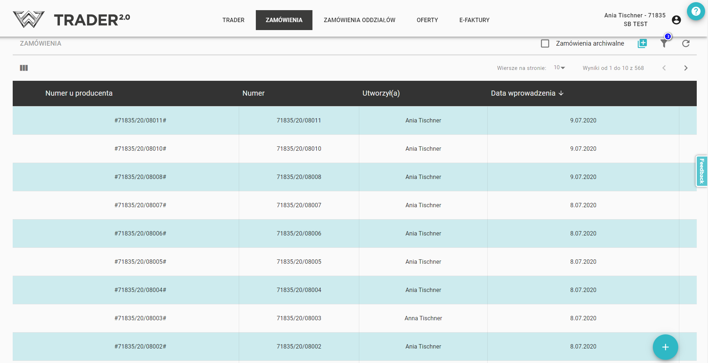The width and height of the screenshot is (708, 363).
Task: Click the add new order copy icon
Action: click(x=642, y=43)
